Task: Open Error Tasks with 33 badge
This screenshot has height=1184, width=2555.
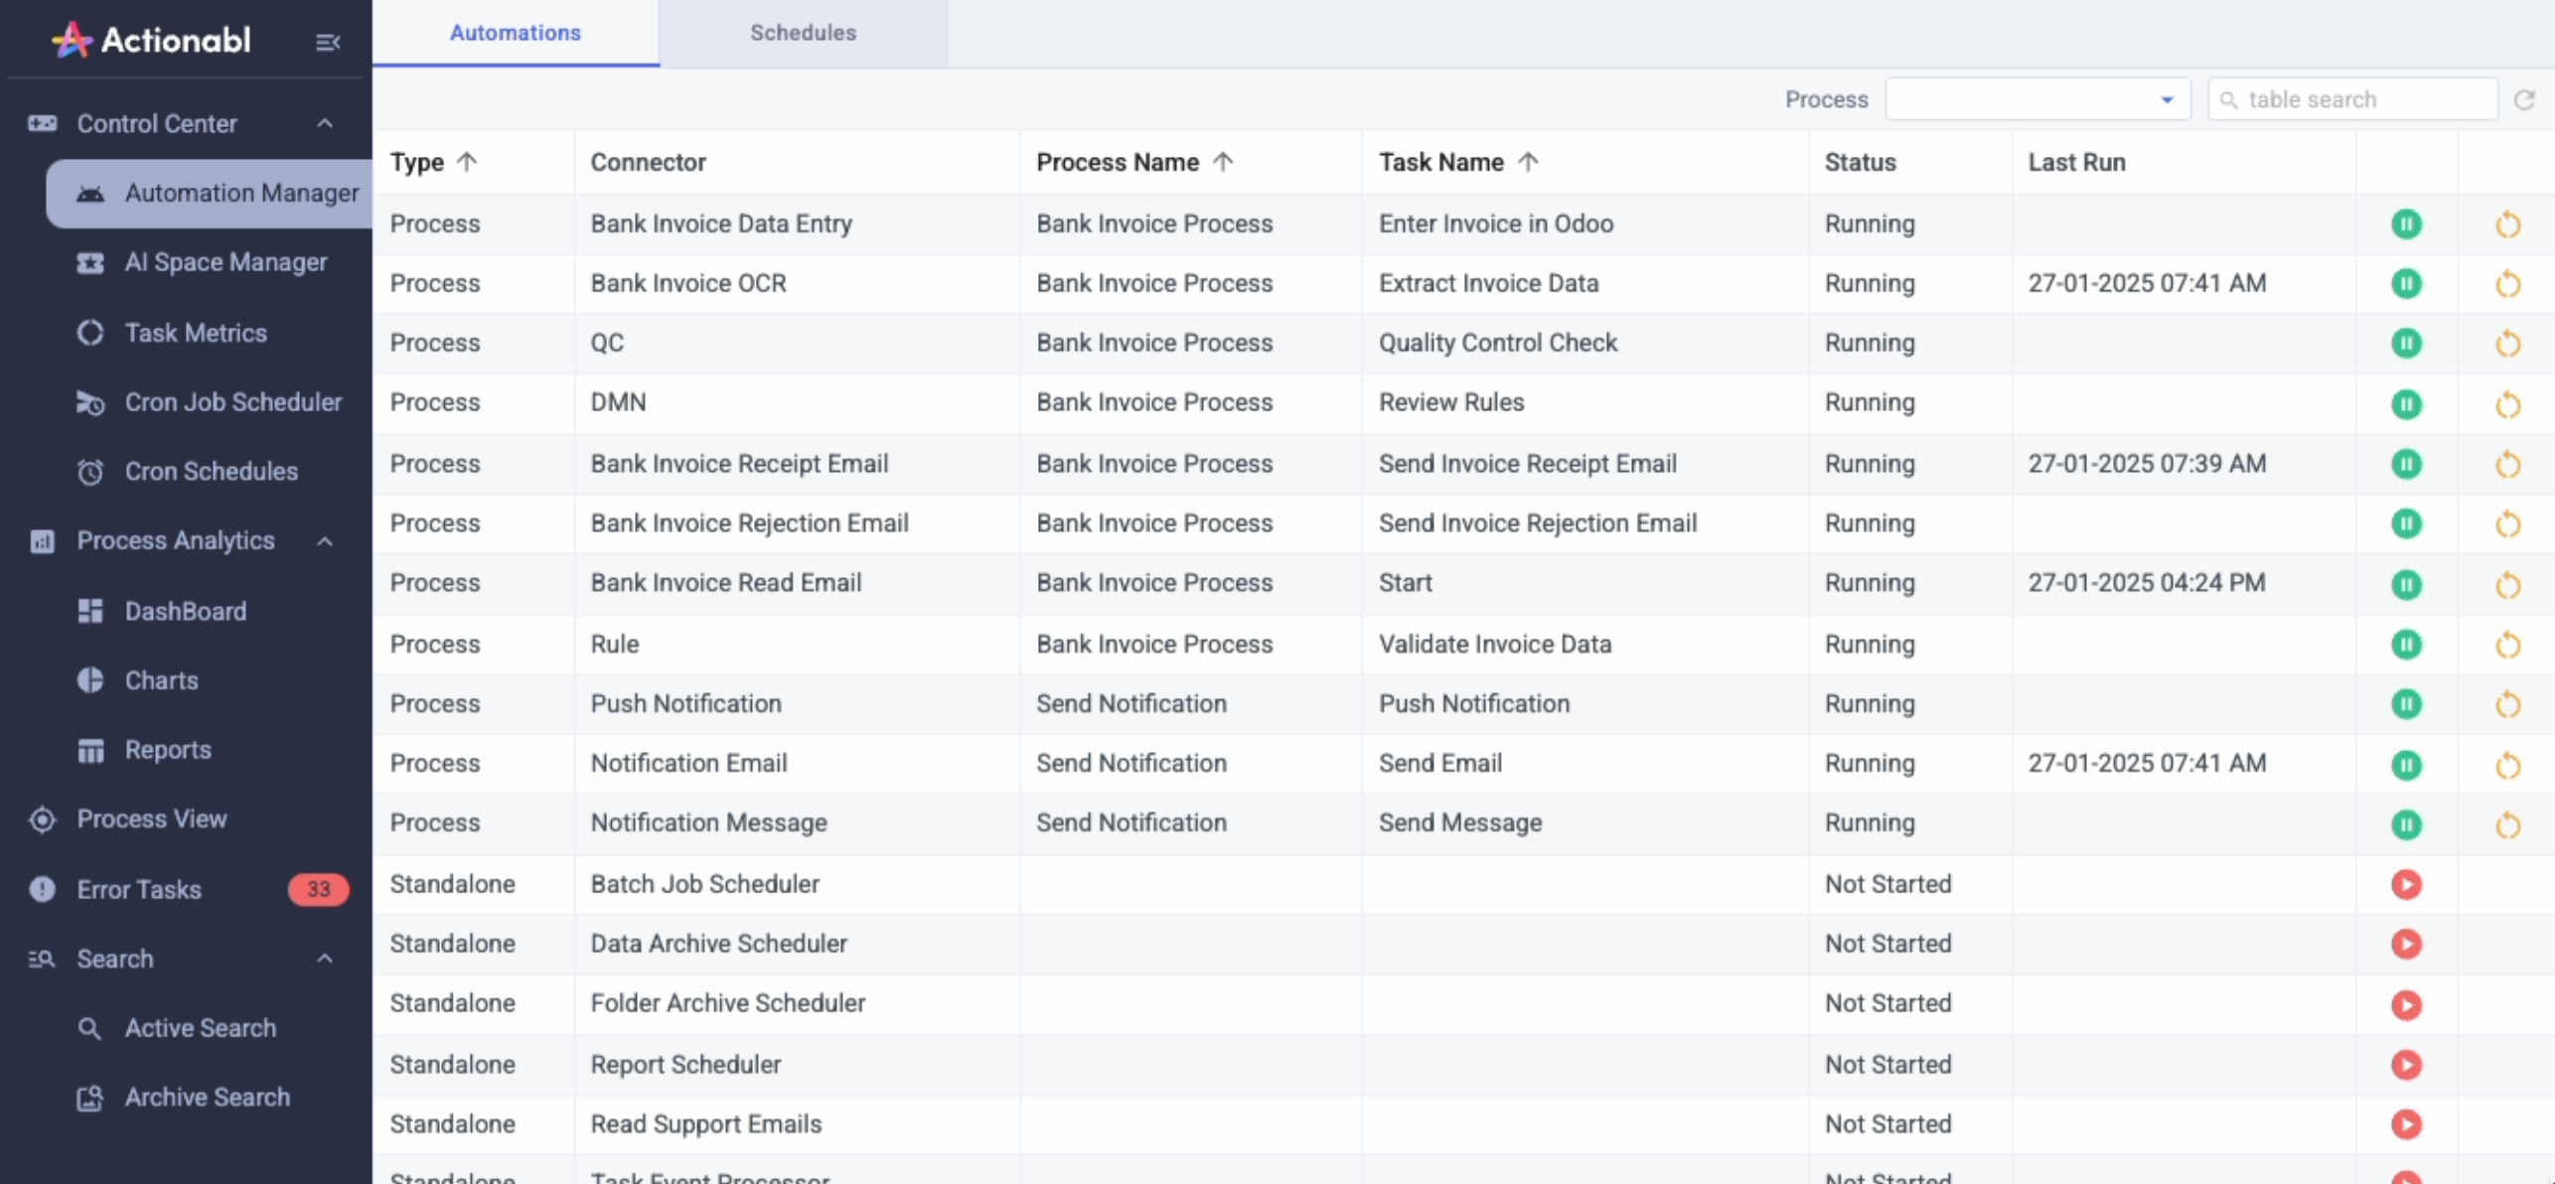Action: [x=139, y=889]
